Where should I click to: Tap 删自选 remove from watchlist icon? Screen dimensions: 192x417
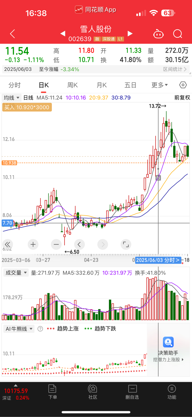(132, 389)
